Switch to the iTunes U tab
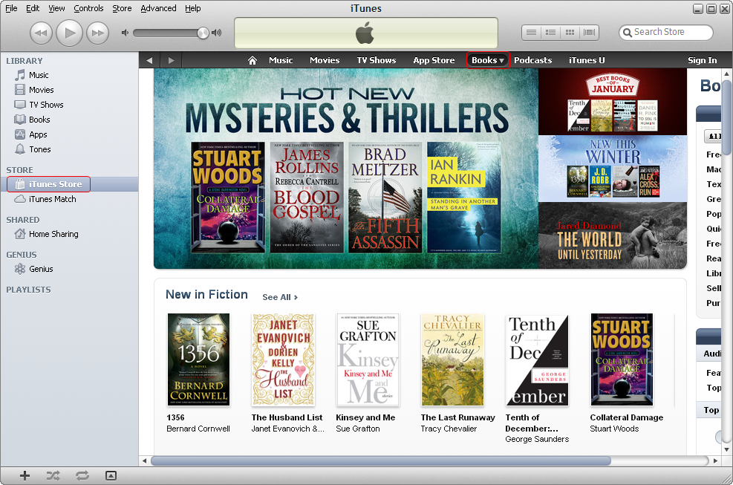The image size is (733, 485). (587, 60)
